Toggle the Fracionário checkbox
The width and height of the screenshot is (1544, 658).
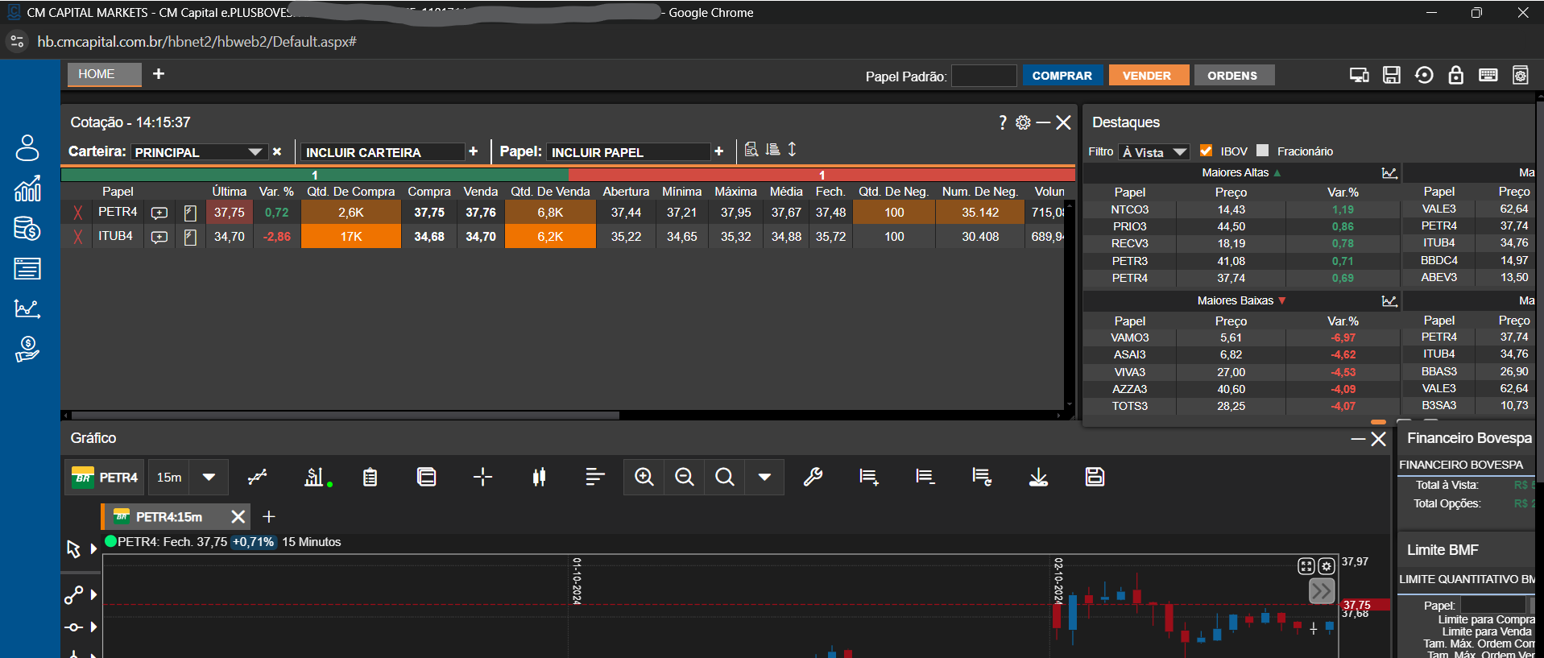pyautogui.click(x=1262, y=151)
